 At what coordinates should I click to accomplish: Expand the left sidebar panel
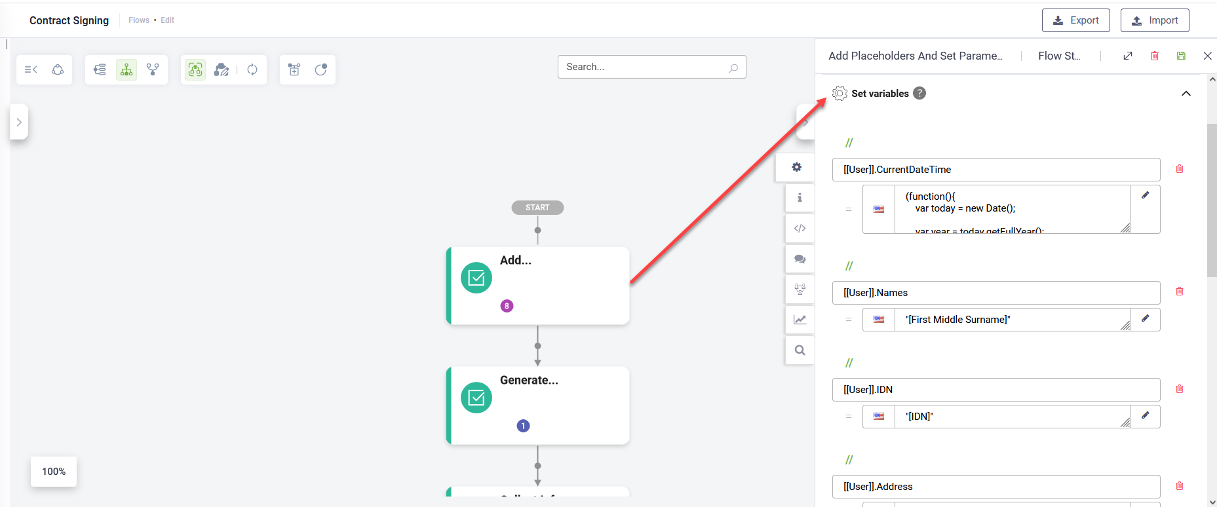[19, 122]
